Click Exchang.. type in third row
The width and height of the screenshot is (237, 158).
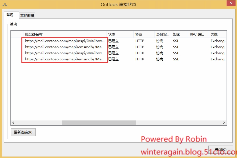[218, 53]
